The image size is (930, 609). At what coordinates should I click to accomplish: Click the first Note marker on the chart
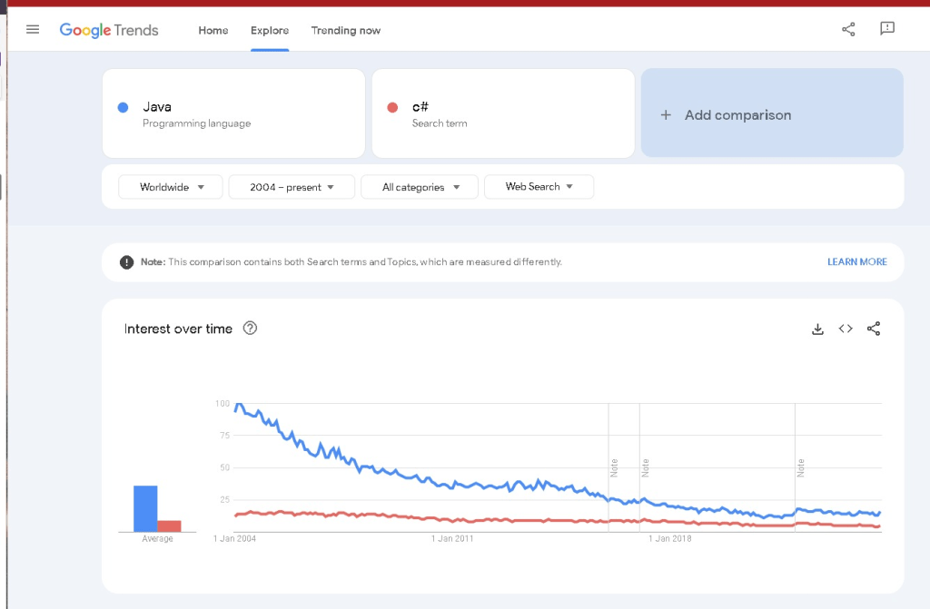(x=614, y=468)
